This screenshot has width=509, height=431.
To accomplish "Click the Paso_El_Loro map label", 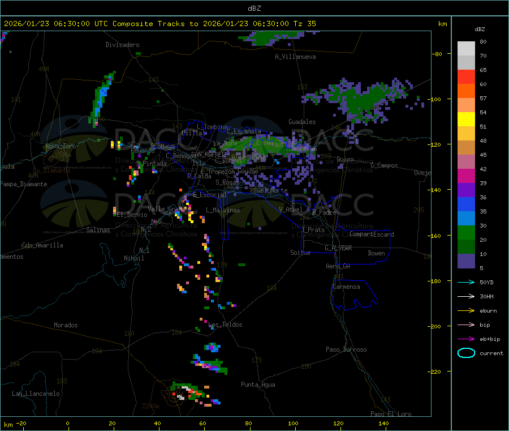I will (x=391, y=414).
